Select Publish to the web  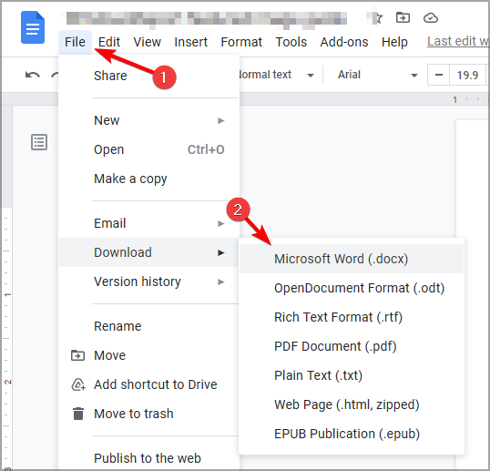(148, 458)
